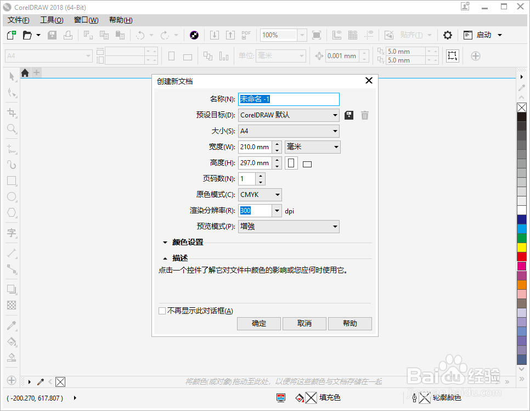Select the Crop tool in toolbox
This screenshot has width=530, height=411.
[12, 112]
